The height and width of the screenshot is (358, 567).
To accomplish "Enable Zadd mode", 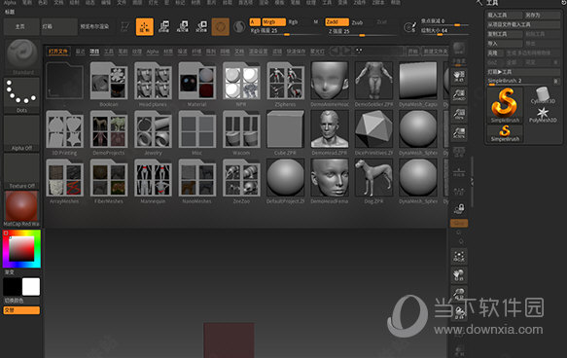I will [337, 22].
